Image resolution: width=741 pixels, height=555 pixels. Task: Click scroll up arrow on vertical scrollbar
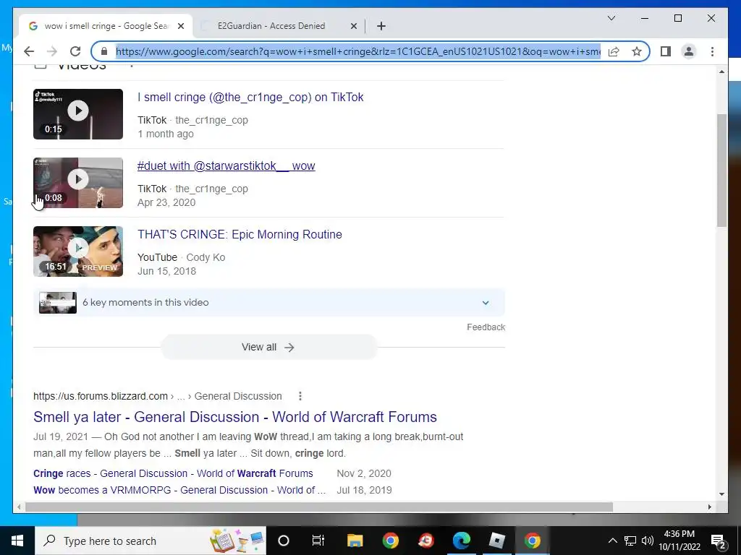pyautogui.click(x=721, y=72)
